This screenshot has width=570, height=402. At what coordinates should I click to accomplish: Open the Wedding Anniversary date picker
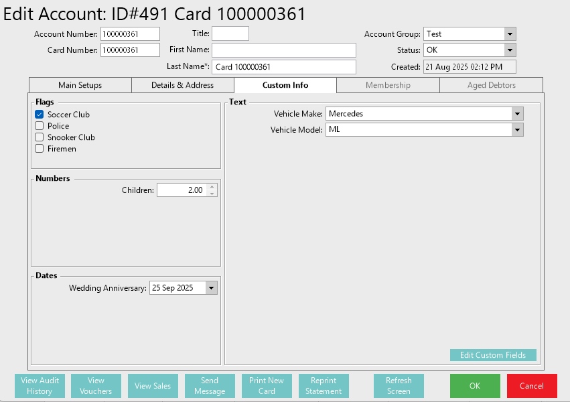212,288
